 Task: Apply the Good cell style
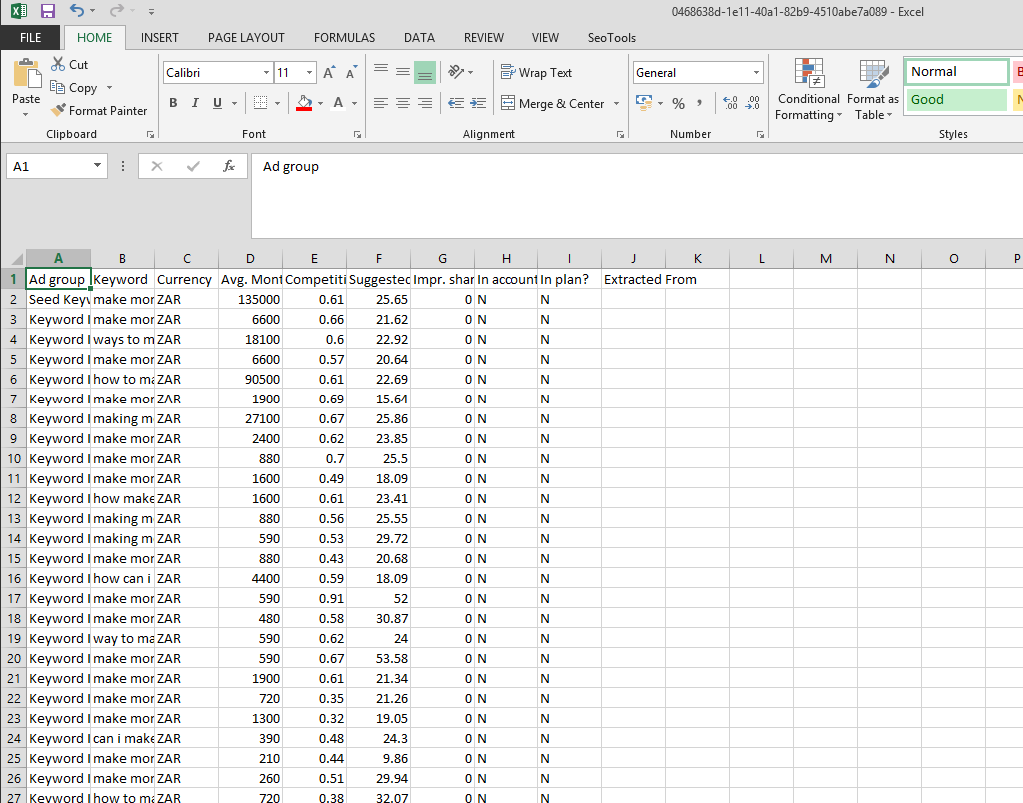click(x=956, y=100)
